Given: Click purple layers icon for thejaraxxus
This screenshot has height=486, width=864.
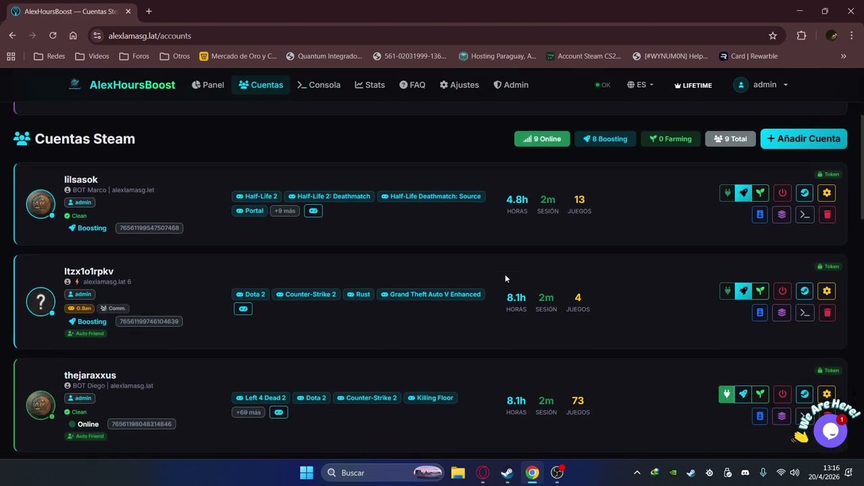Looking at the screenshot, I should click(x=782, y=416).
